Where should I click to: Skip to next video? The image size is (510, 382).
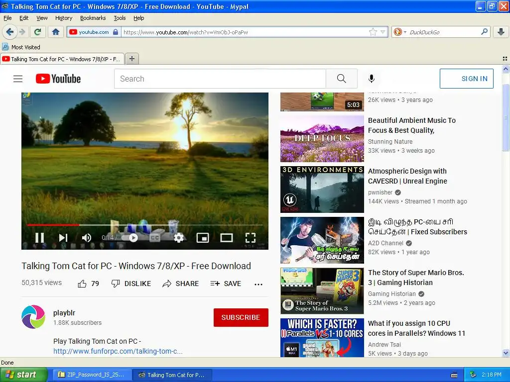pos(63,238)
